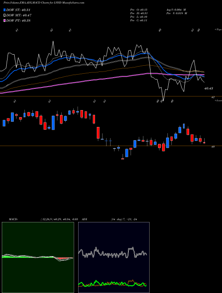Click the 'DOW PT: 40.38' label
Screen dimensions: 222x293
[18, 20]
